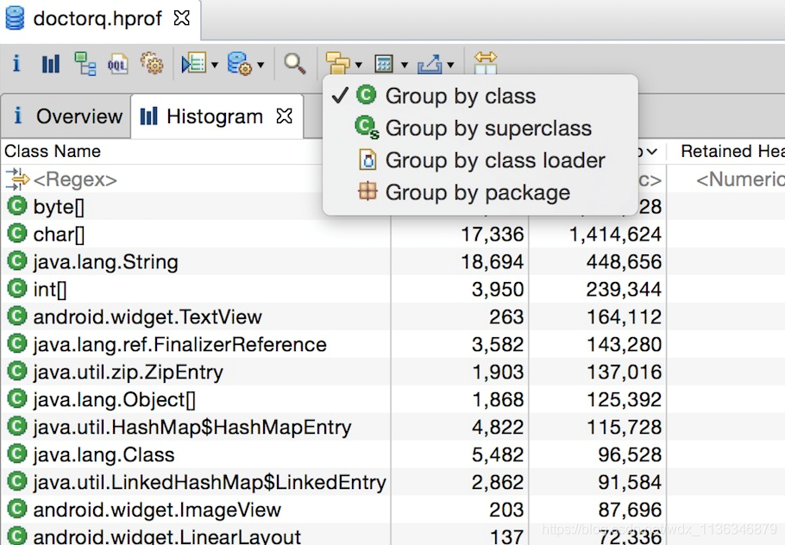Create a histogram from the toolbar

pos(51,63)
